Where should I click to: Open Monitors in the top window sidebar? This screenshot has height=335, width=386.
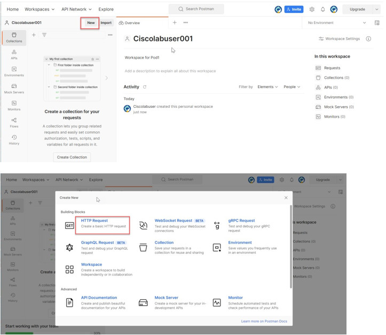[x=14, y=106]
